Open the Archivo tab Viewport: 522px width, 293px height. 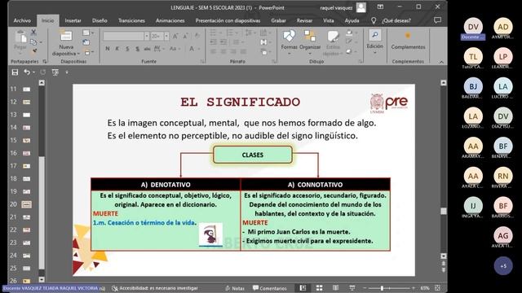22,20
